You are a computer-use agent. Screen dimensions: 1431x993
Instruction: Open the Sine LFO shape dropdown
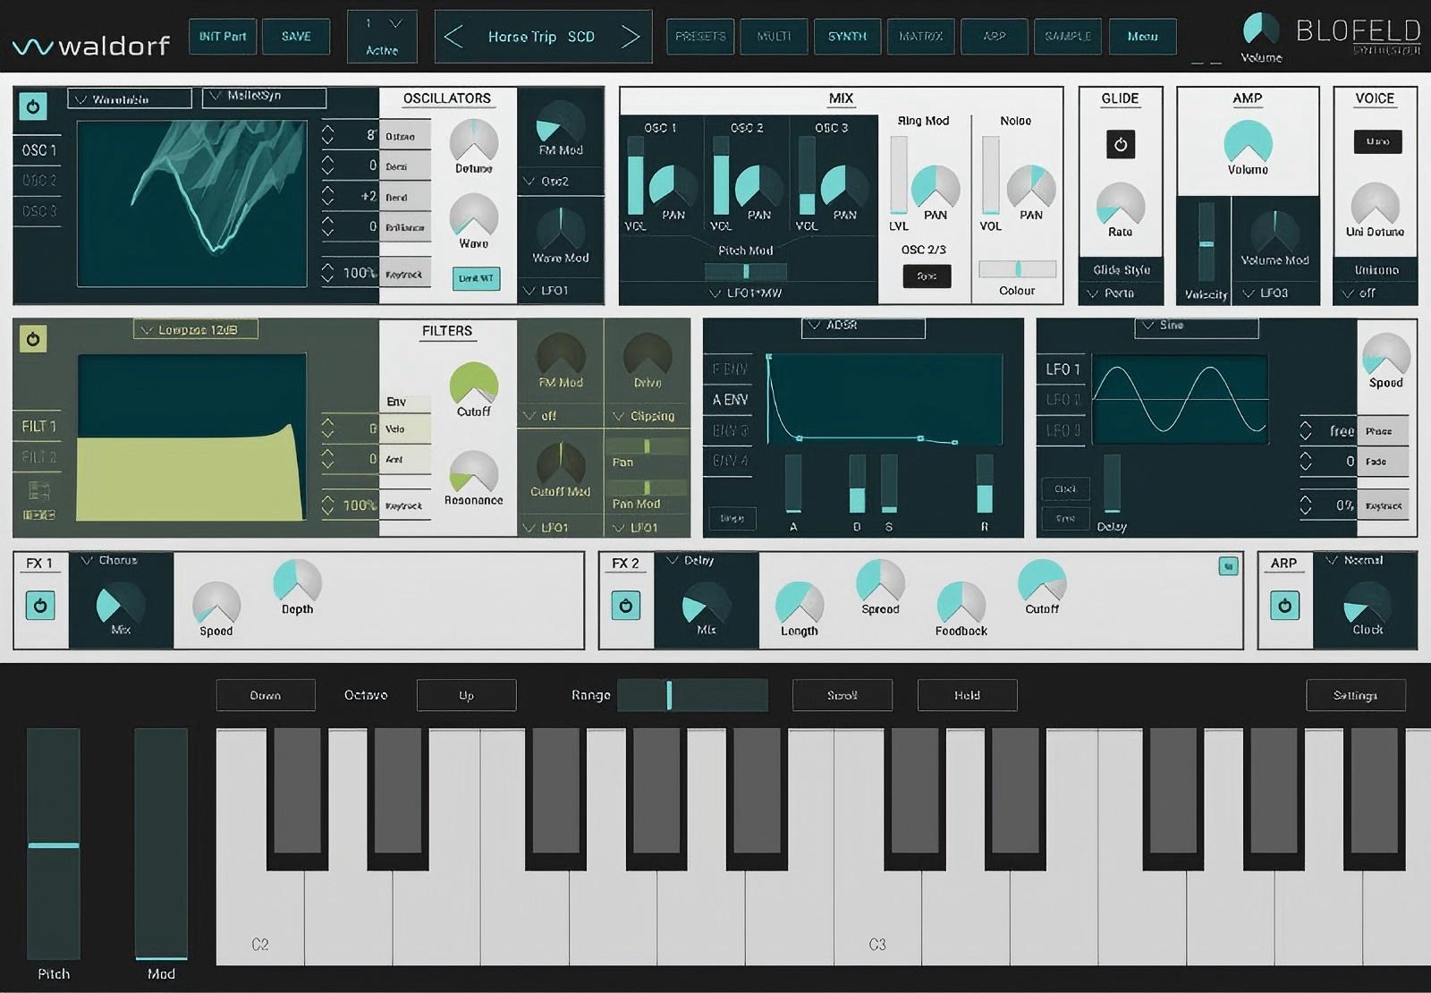pos(1197,327)
